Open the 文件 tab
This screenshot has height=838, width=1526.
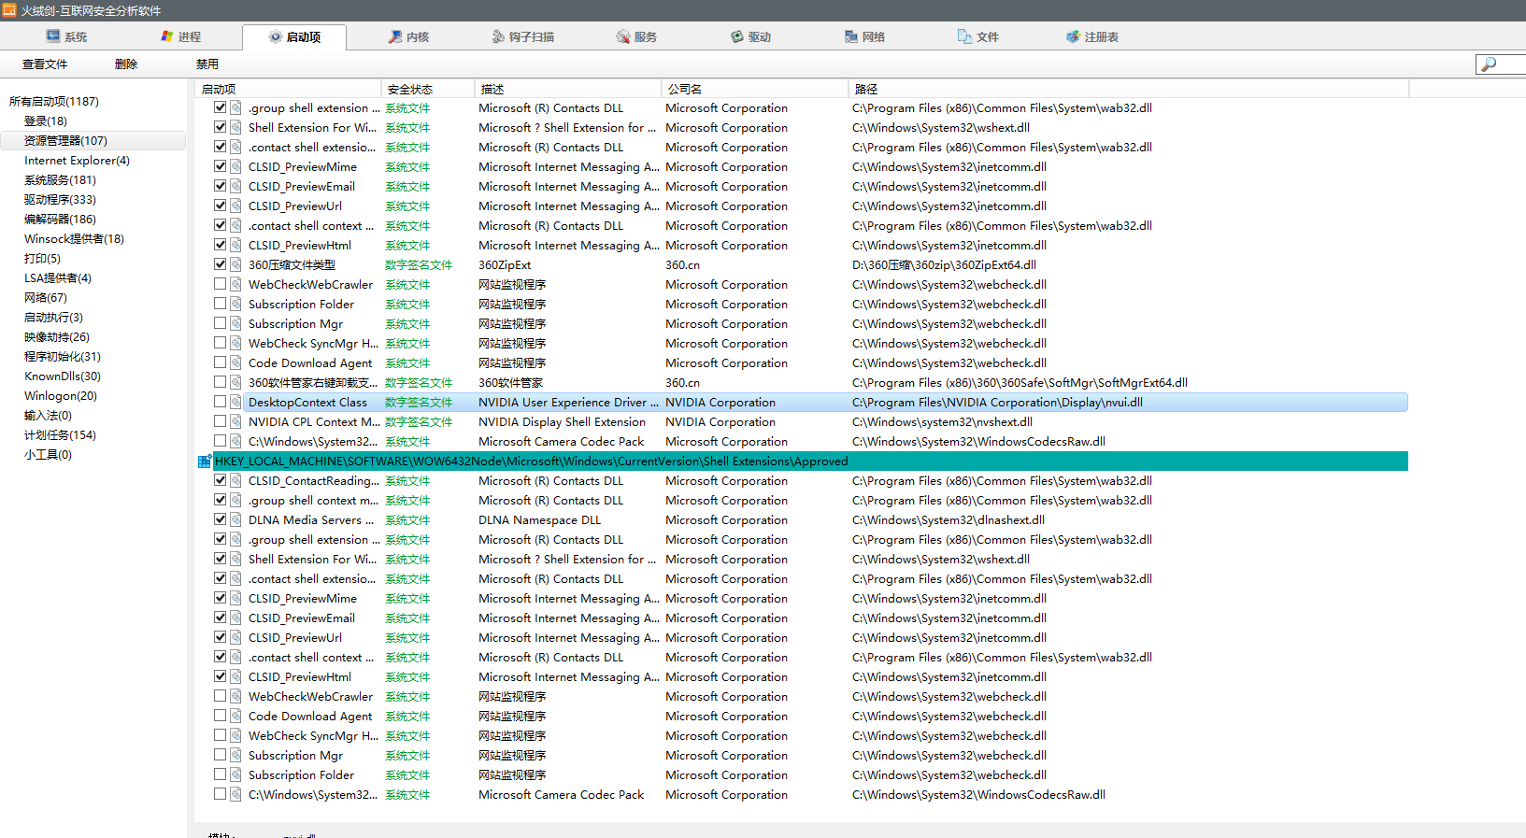point(978,36)
